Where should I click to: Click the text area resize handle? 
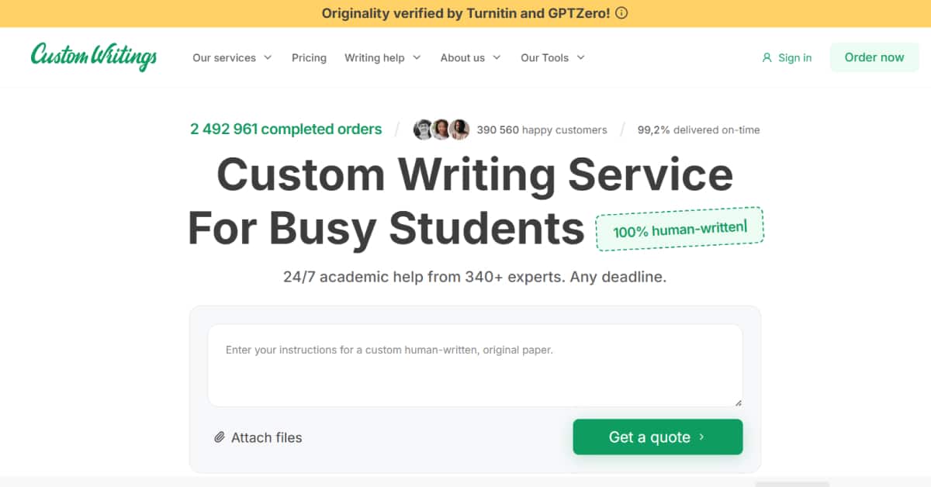[x=737, y=402]
